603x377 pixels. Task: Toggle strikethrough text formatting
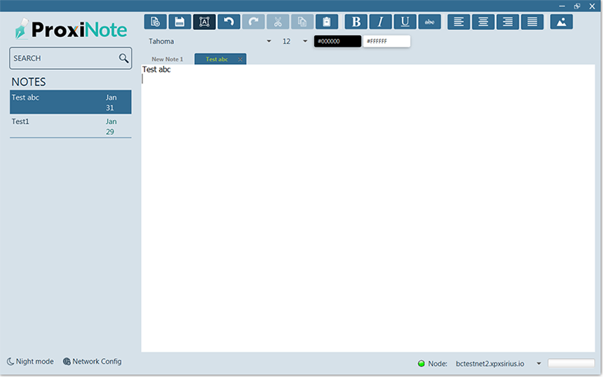(x=430, y=22)
